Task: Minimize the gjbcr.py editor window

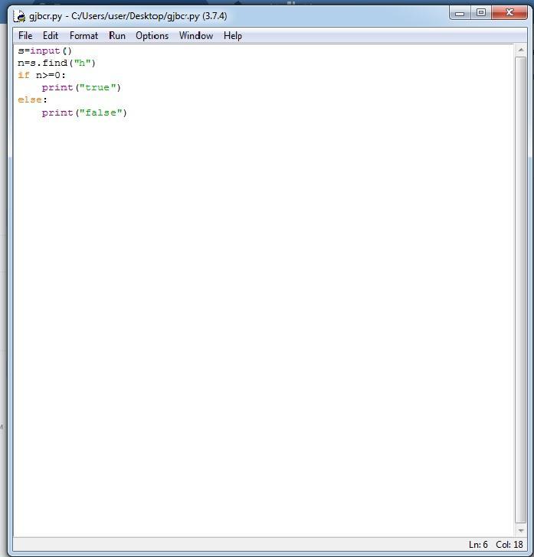Action: [460, 14]
